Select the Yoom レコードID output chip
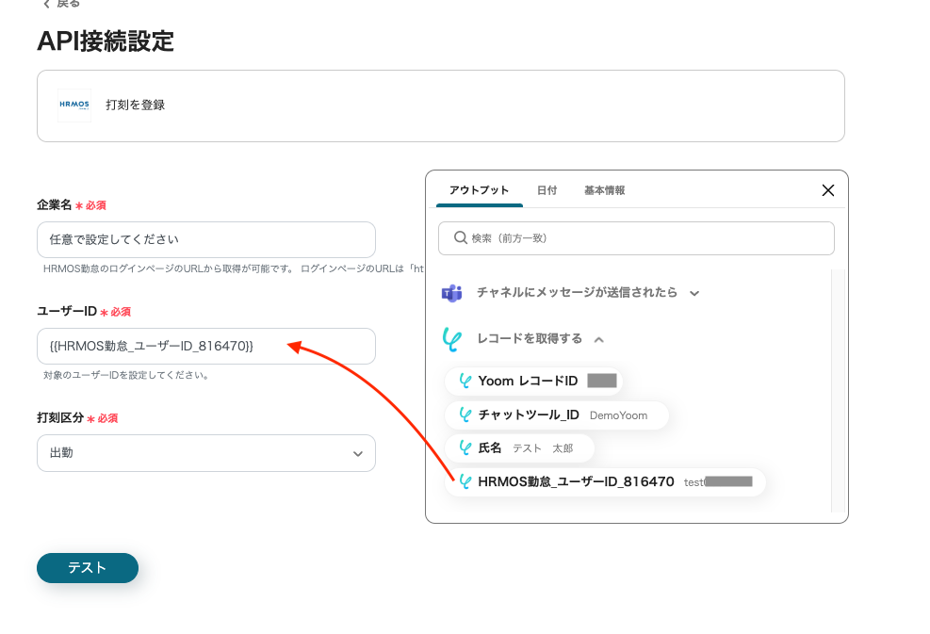The height and width of the screenshot is (634, 930). (x=534, y=381)
